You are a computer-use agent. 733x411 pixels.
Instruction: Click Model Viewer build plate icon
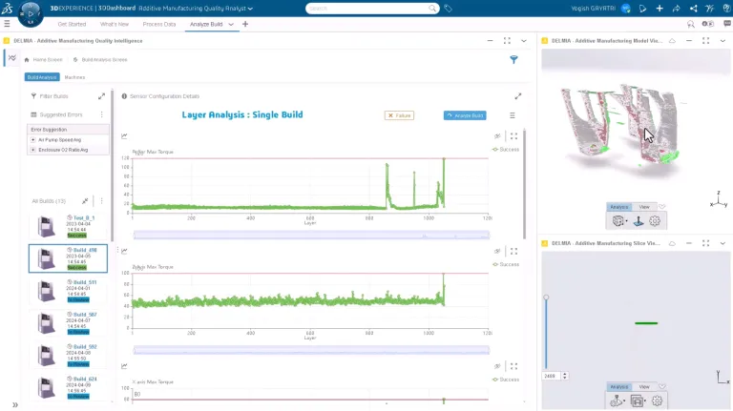(639, 221)
